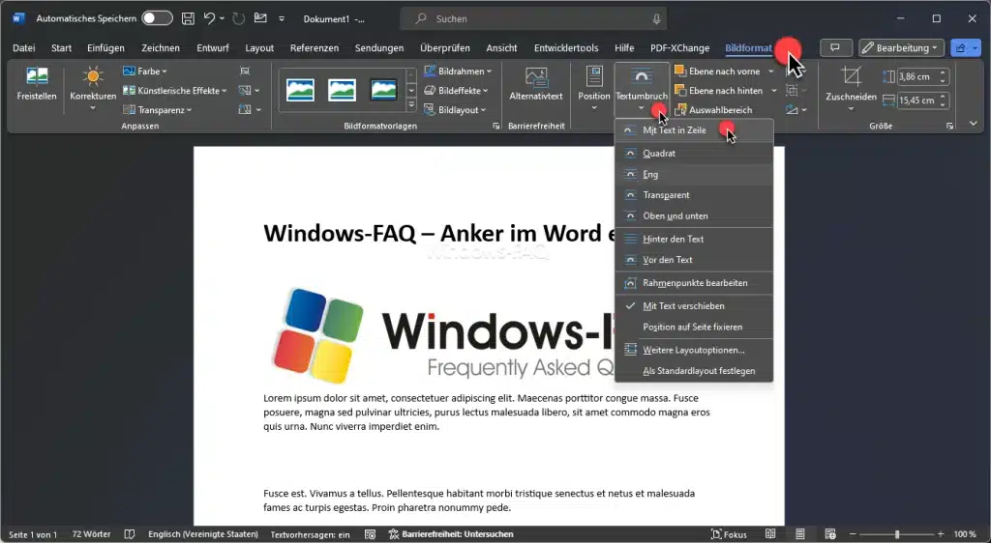Viewport: 991px width, 543px height.
Task: Click the 100 % zoom level
Action: (965, 534)
